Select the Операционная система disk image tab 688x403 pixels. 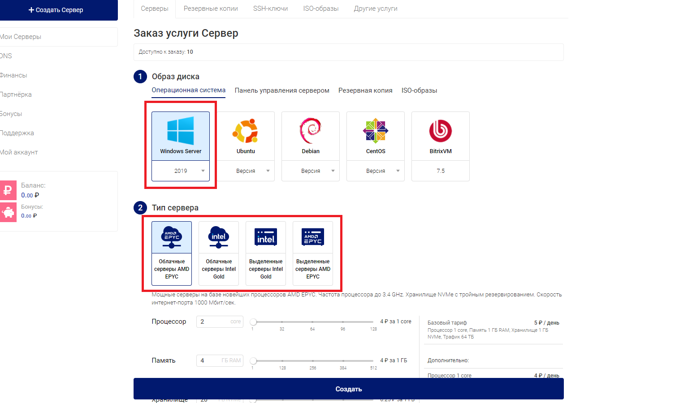coord(189,90)
